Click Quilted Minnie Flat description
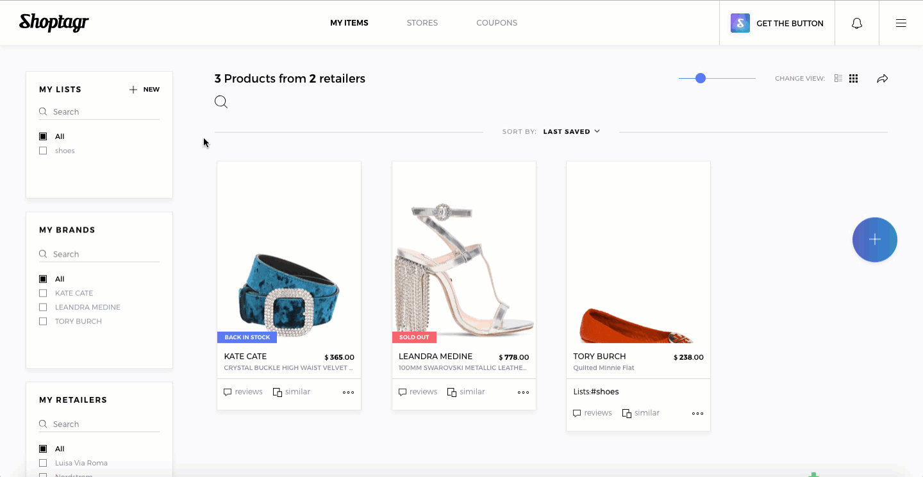The image size is (923, 477). [x=604, y=368]
